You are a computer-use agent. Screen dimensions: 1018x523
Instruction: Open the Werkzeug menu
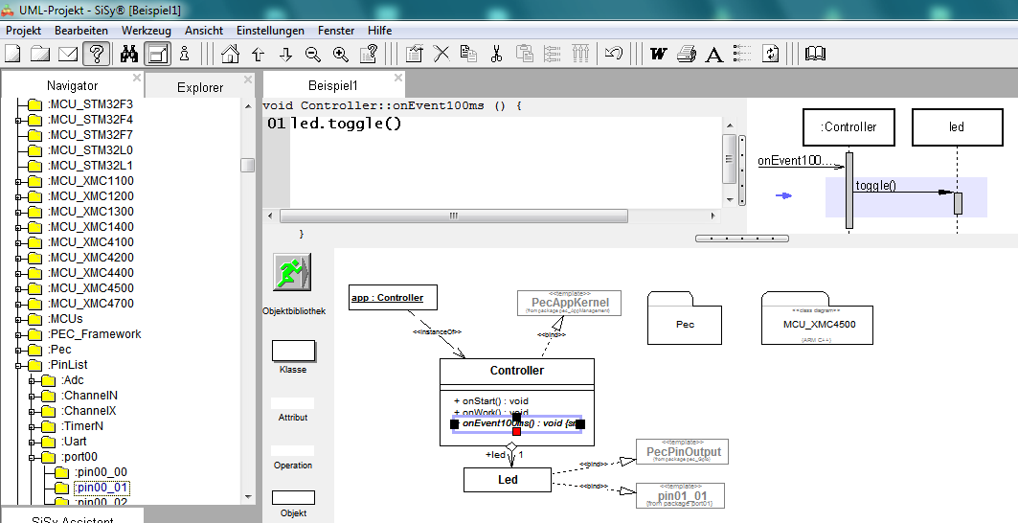(x=146, y=31)
